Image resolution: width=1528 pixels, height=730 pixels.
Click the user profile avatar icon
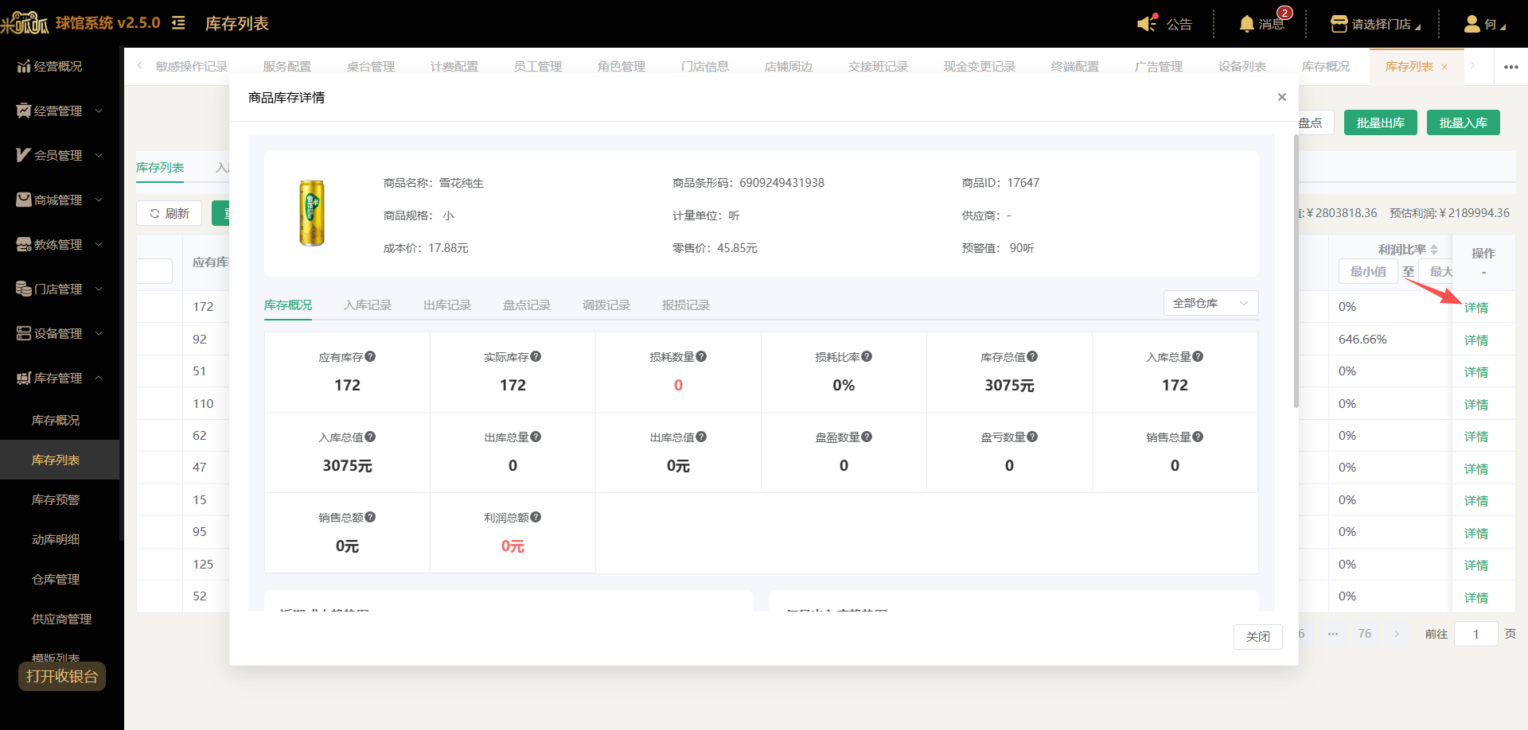pyautogui.click(x=1471, y=24)
